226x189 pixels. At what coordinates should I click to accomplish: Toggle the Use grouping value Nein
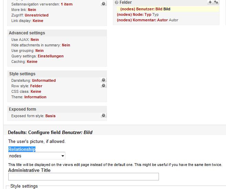point(40,51)
